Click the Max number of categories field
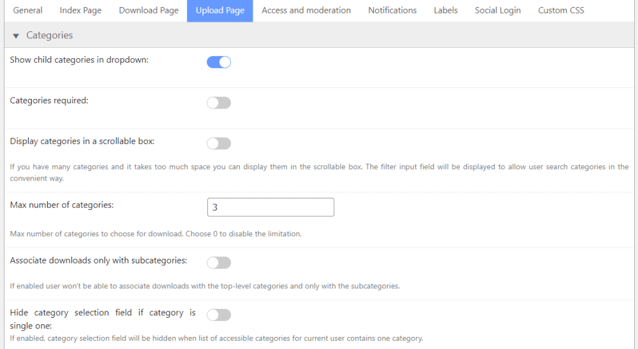This screenshot has height=349, width=638. (271, 207)
